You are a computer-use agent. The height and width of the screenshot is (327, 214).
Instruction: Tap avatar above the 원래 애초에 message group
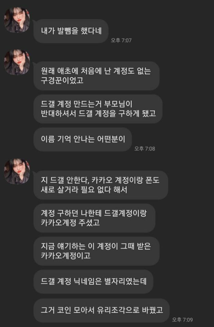tap(17, 62)
